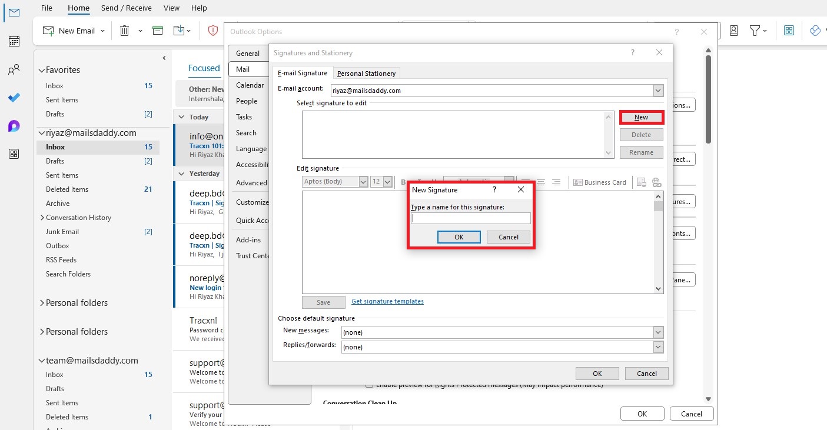The height and width of the screenshot is (430, 827).
Task: Open the Replies/forwards signature dropdown
Action: coord(658,347)
